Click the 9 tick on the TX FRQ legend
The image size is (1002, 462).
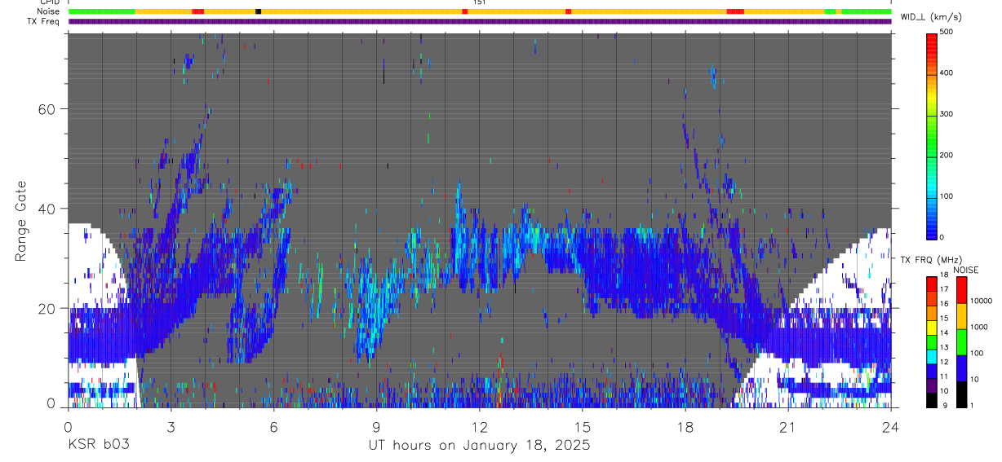click(944, 405)
